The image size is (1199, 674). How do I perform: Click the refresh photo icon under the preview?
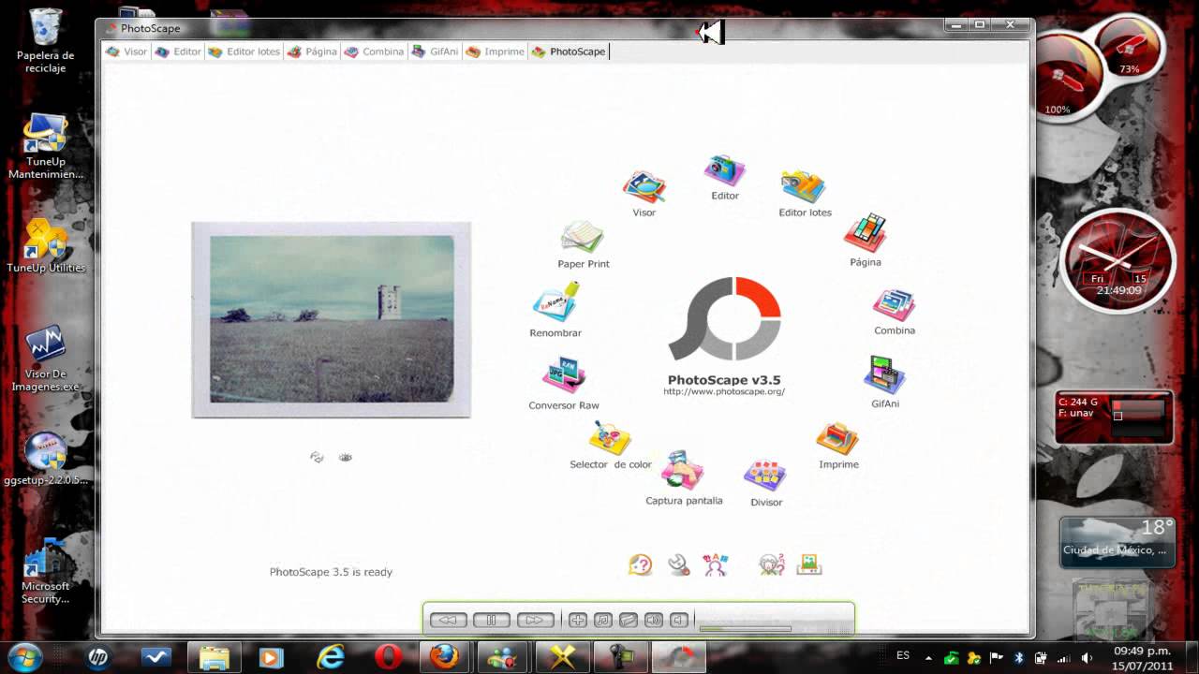pos(317,457)
